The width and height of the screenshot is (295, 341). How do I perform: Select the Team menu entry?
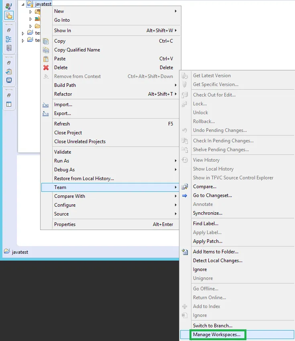(110, 187)
